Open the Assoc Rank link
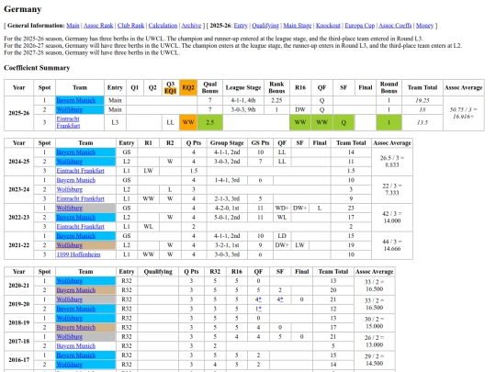The width and height of the screenshot is (496, 372). (98, 26)
